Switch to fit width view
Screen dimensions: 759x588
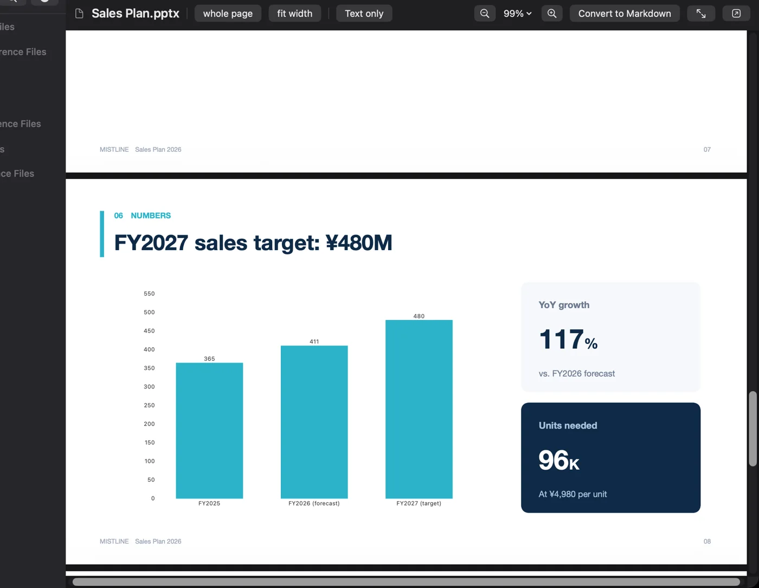coord(294,14)
